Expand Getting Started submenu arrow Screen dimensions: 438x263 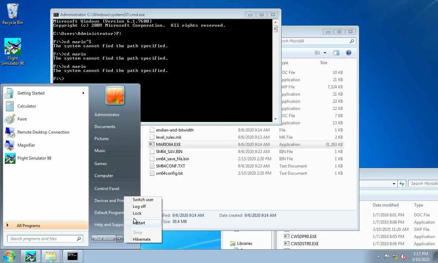click(x=83, y=93)
